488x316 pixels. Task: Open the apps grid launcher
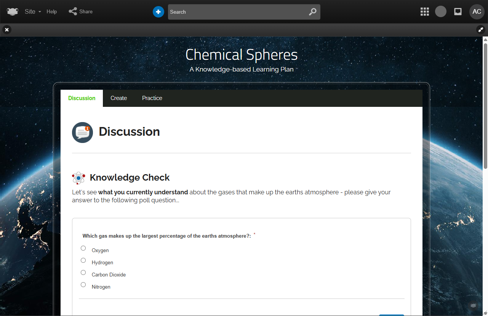pos(425,12)
